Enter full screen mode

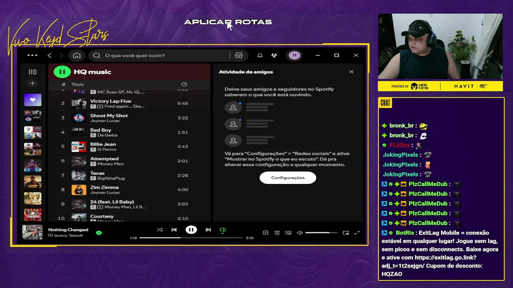tap(357, 233)
